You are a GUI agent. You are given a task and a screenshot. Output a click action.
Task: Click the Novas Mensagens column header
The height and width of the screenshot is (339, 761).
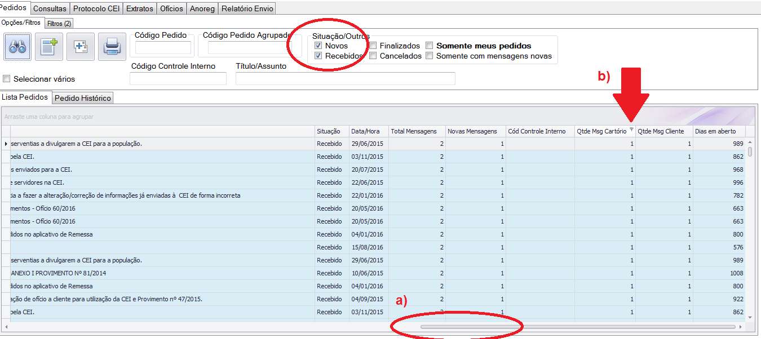click(476, 131)
